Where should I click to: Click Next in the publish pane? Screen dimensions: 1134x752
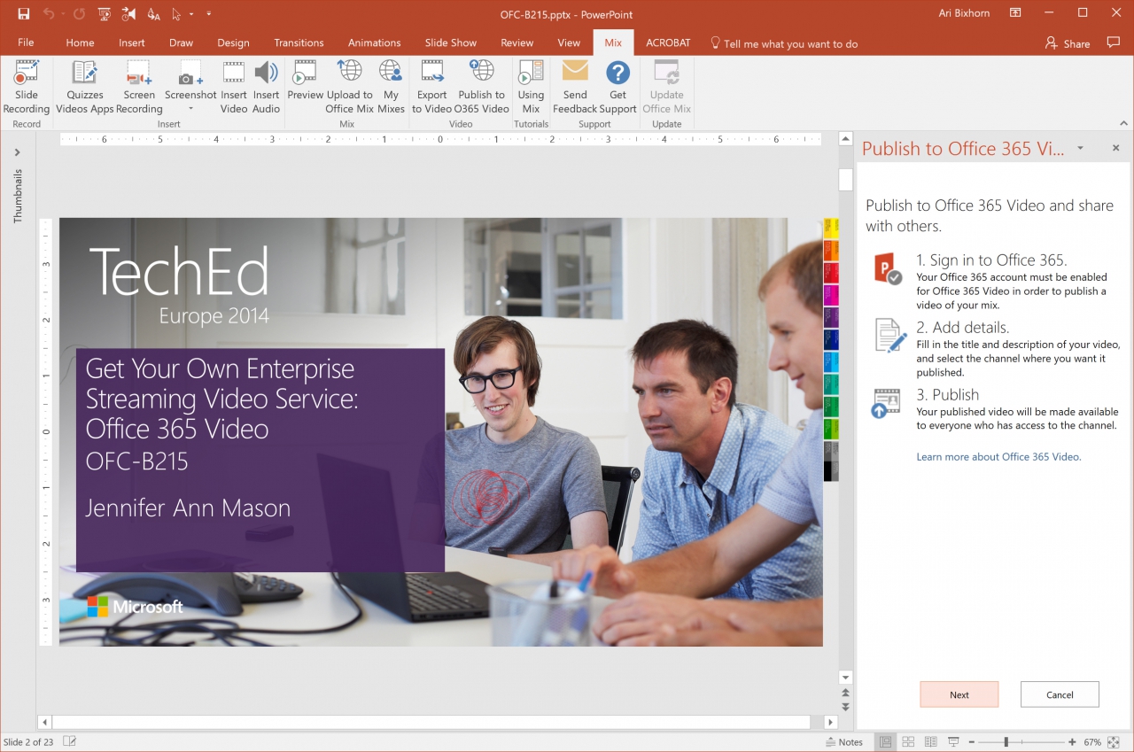[x=959, y=694]
